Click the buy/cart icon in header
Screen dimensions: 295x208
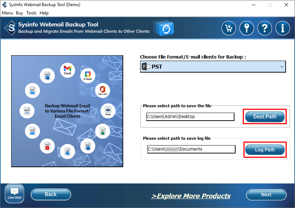pyautogui.click(x=229, y=28)
